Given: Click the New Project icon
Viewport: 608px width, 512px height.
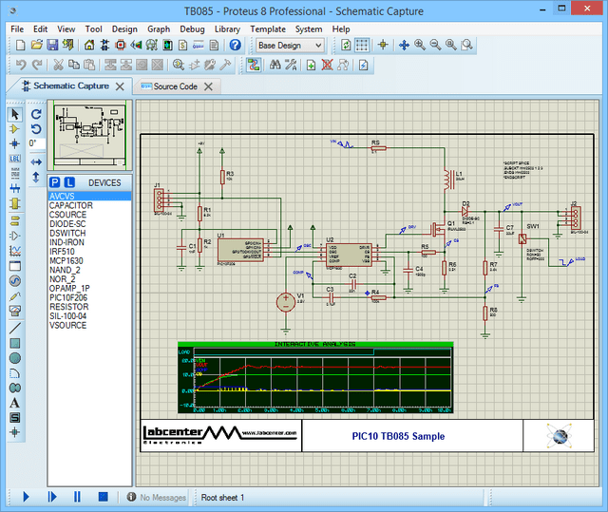Looking at the screenshot, I should [20, 46].
